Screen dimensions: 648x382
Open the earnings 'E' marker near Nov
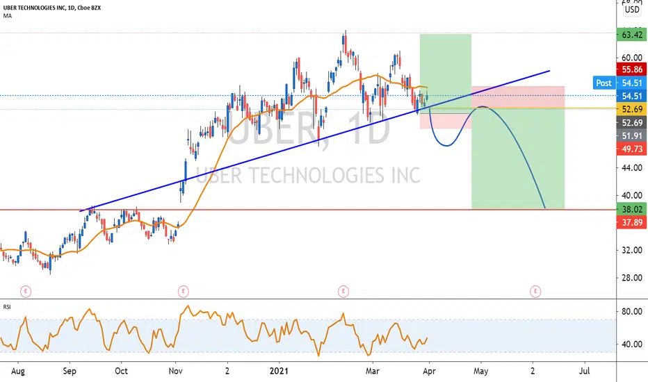(183, 292)
